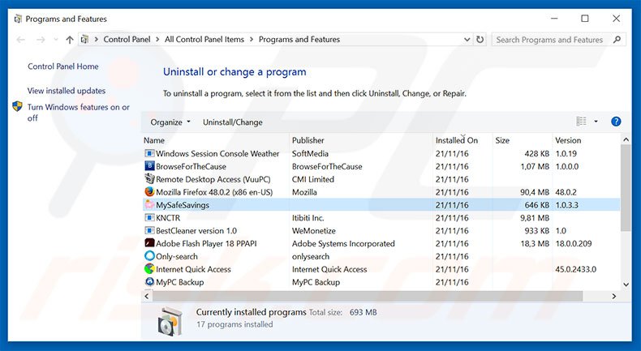This screenshot has width=641, height=351.
Task: Click the Mozilla Firefox icon in the list
Action: point(149,192)
